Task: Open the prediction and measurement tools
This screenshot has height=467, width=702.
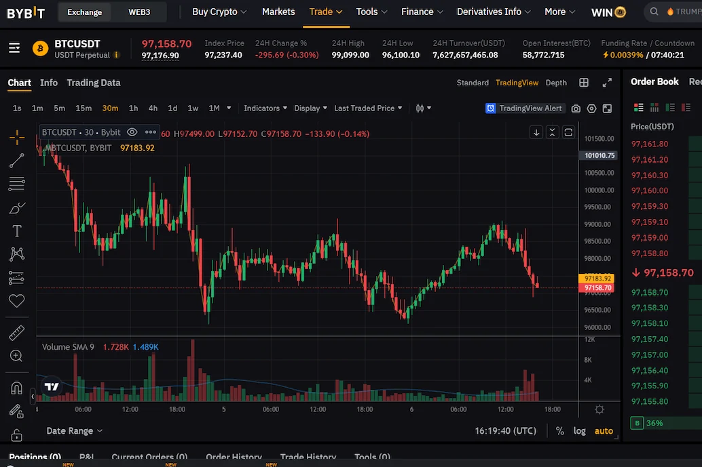Action: click(16, 277)
